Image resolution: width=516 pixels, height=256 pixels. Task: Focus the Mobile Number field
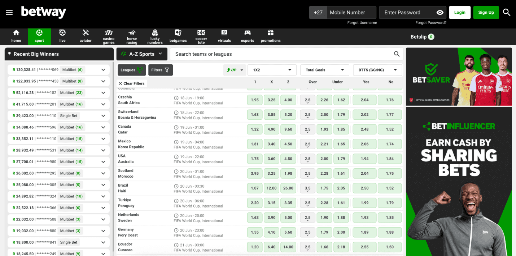351,13
